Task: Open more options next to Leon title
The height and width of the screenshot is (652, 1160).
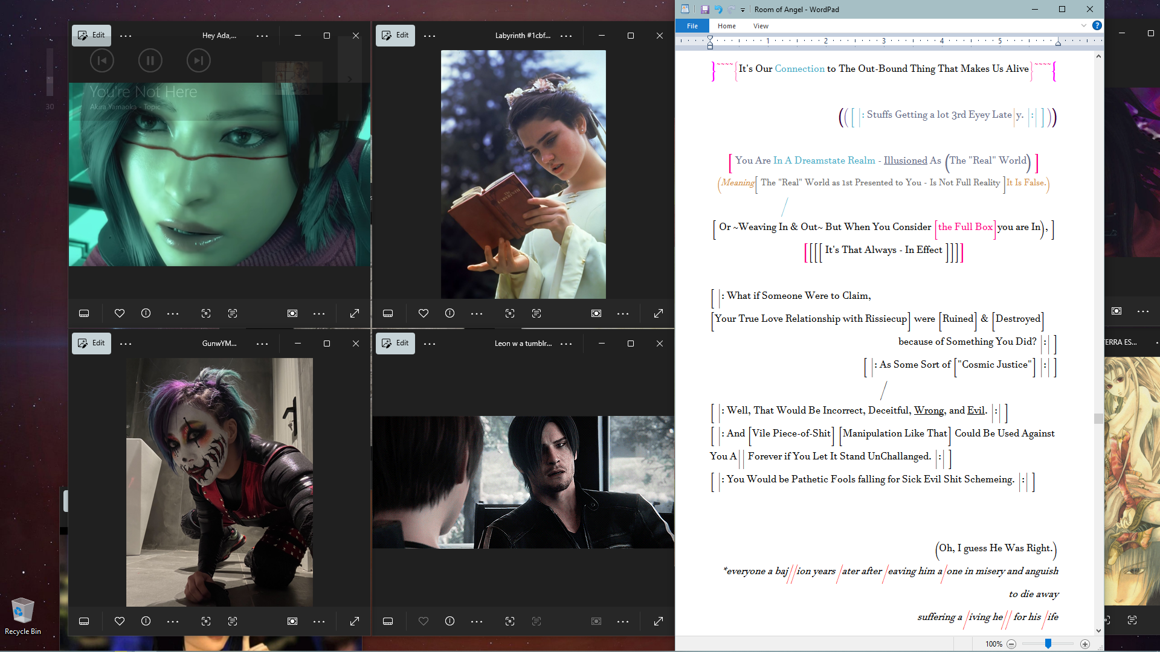Action: tap(566, 344)
